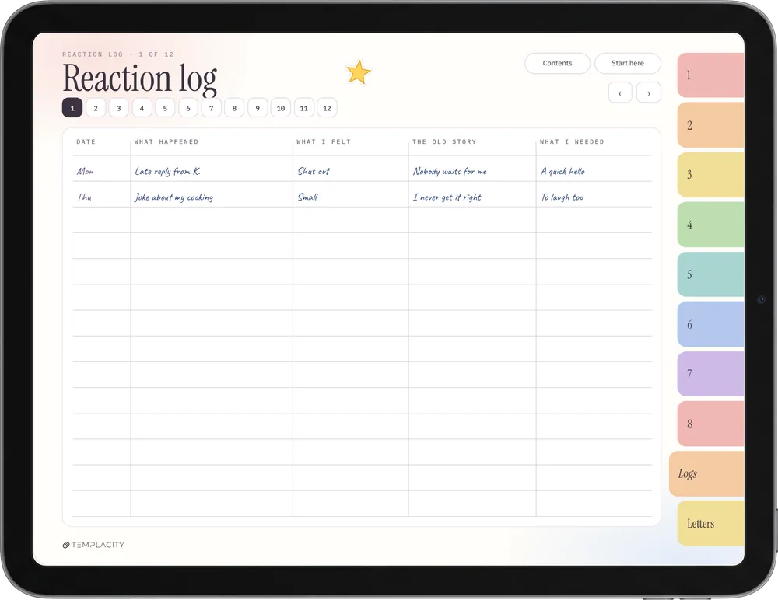The width and height of the screenshot is (778, 600).
Task: Click the Templacity logo
Action: tap(93, 545)
